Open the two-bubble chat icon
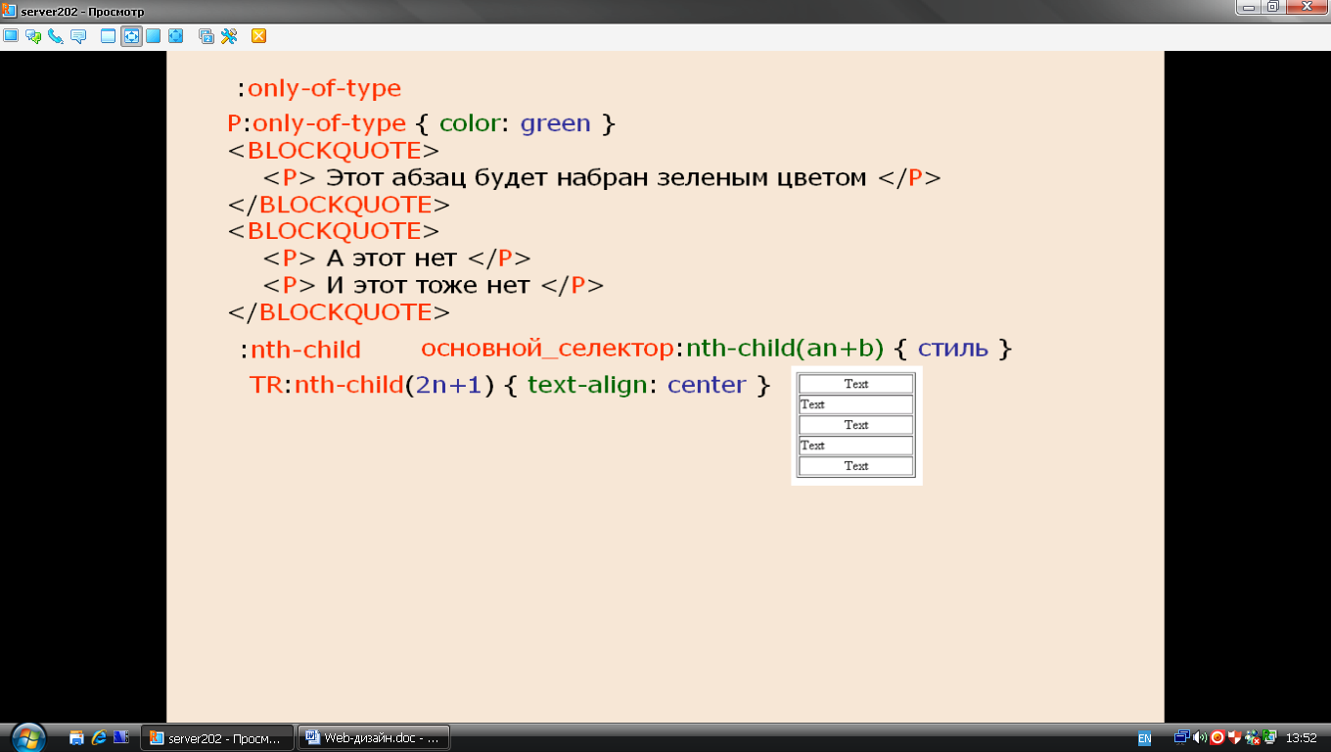This screenshot has width=1331, height=752. [33, 36]
